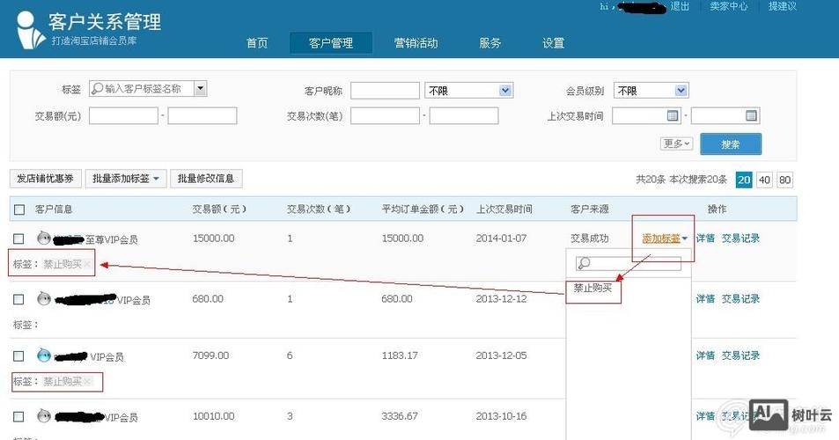Tick the select-all checkbox in the table header
Viewport: 839px width, 440px height.
point(19,209)
